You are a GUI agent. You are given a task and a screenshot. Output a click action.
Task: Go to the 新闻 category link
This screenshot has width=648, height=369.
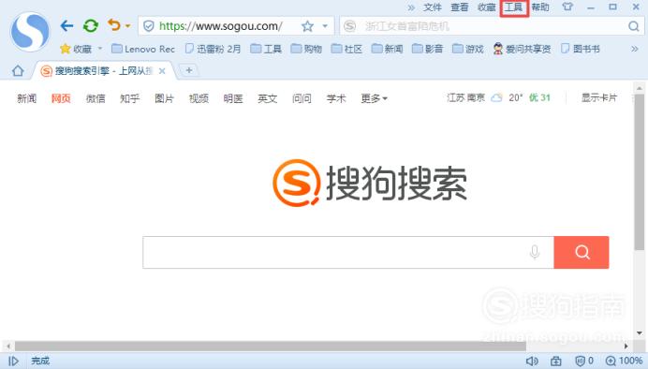[27, 98]
